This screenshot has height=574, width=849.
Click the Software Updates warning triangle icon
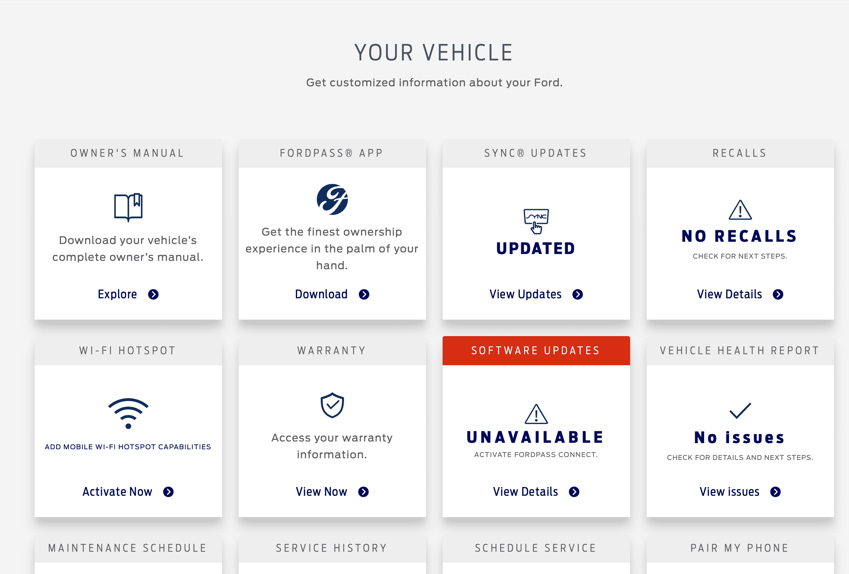536,414
